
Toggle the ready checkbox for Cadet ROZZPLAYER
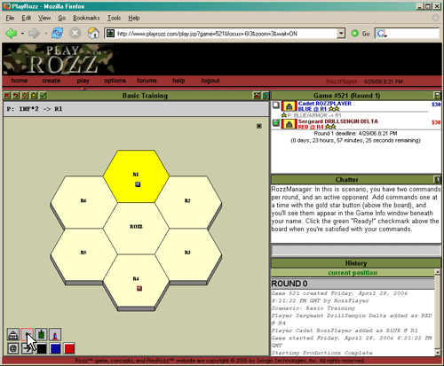tap(276, 105)
